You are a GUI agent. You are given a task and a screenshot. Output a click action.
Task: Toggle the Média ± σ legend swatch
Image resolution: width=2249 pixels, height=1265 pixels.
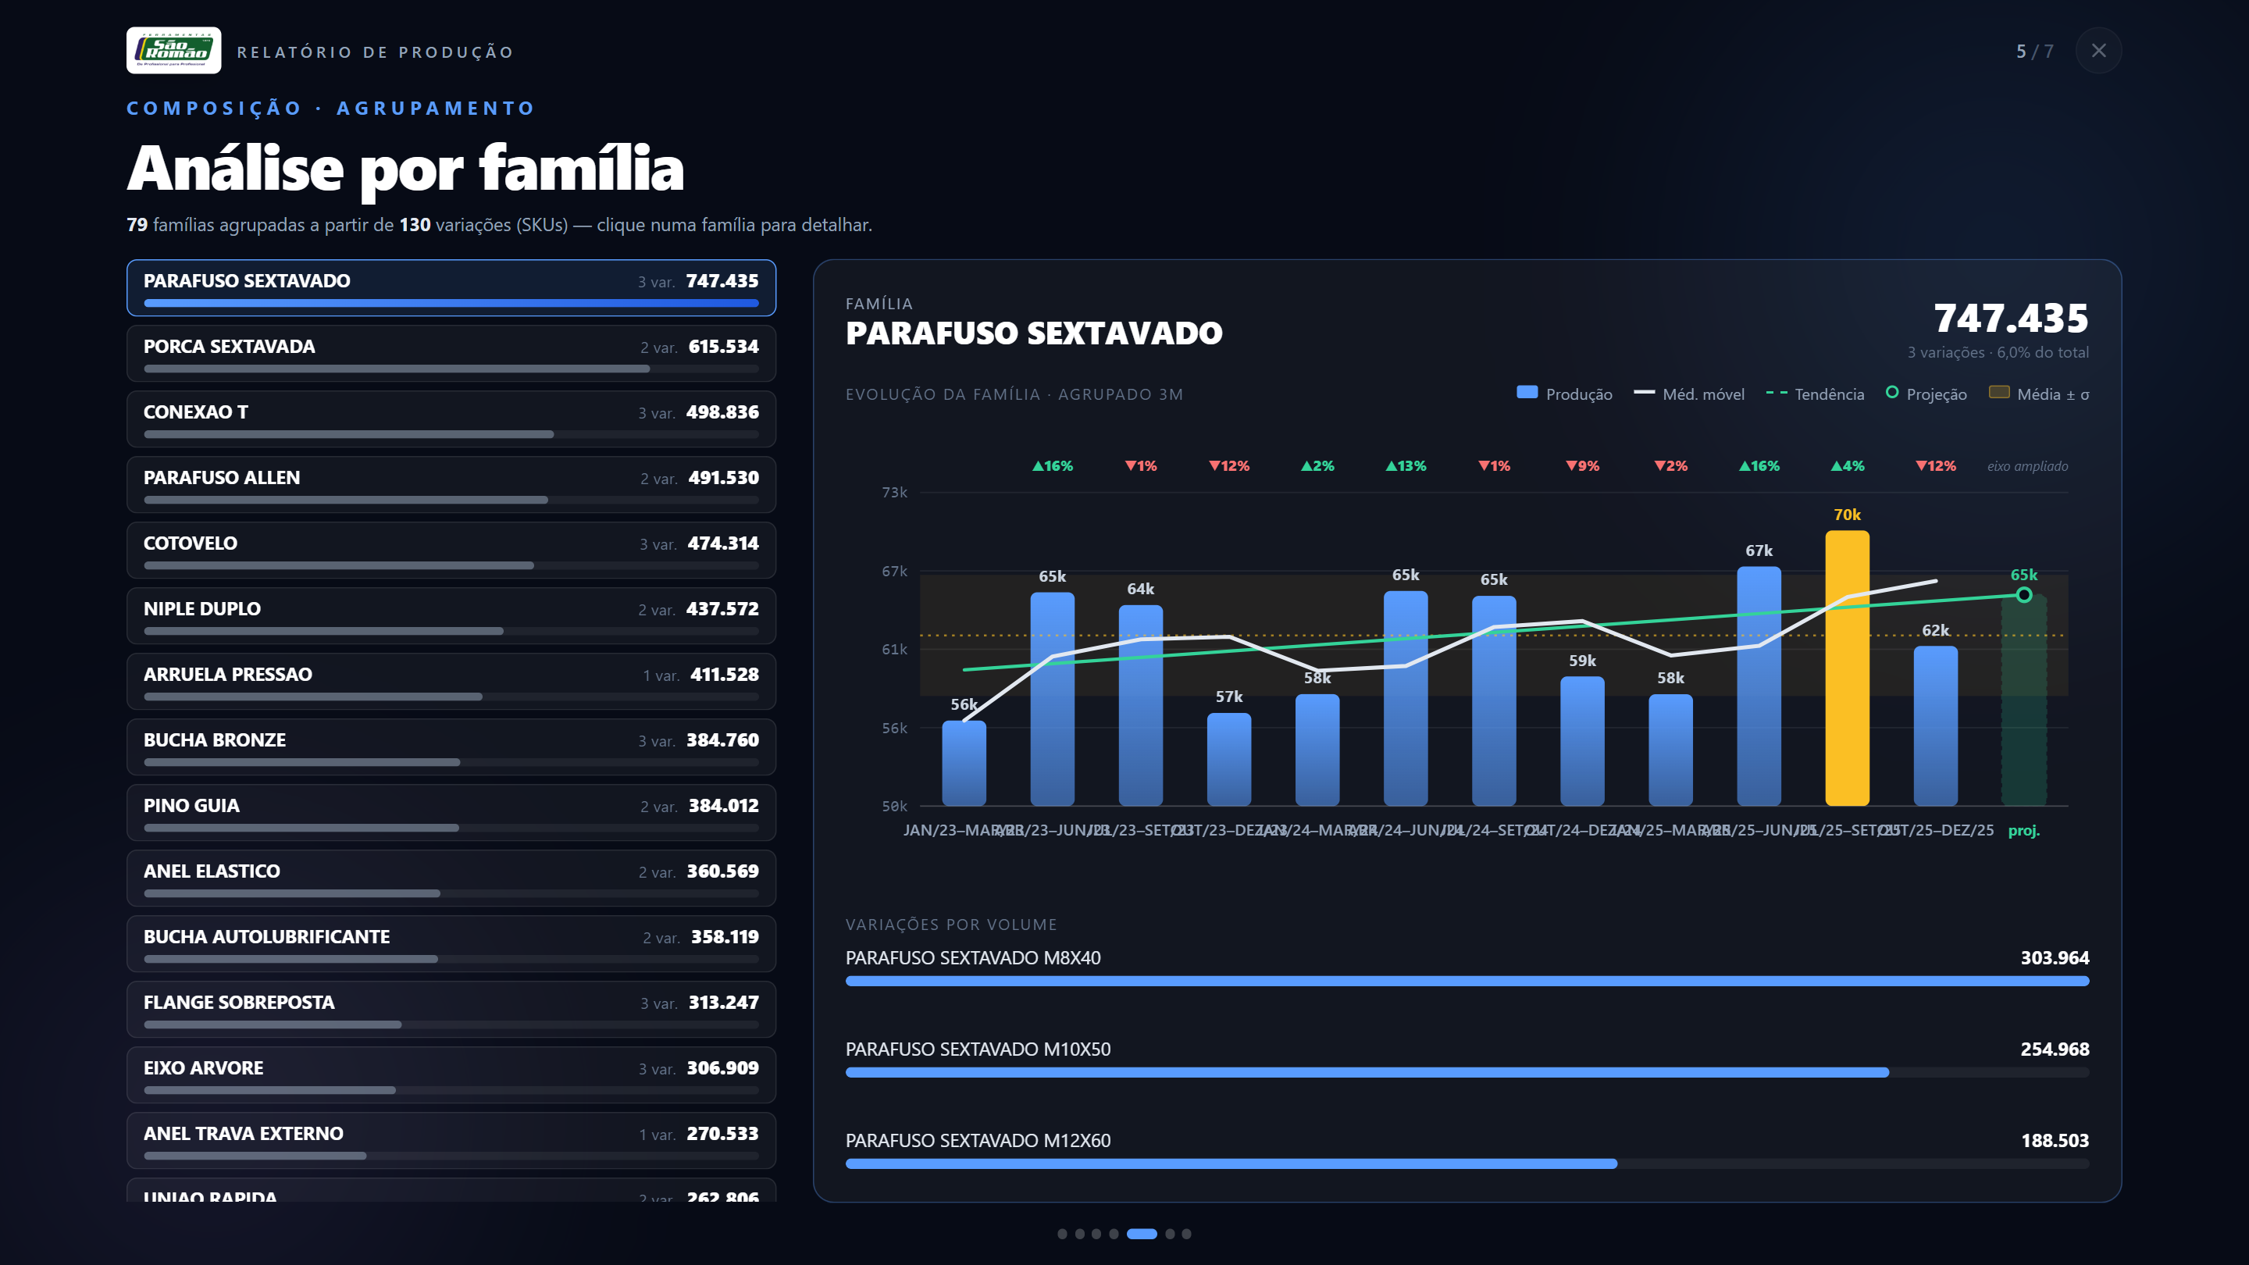(x=1998, y=393)
